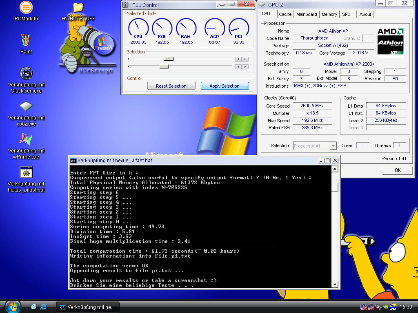Click the volume speaker tray icon

click(x=378, y=307)
